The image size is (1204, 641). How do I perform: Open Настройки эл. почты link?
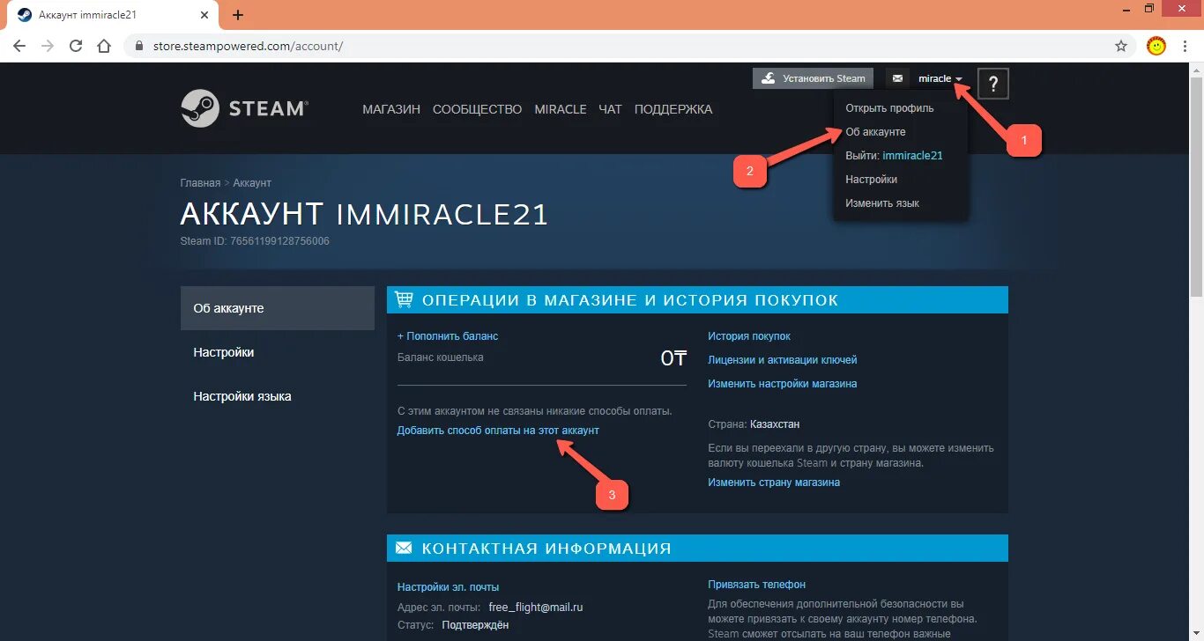(448, 587)
